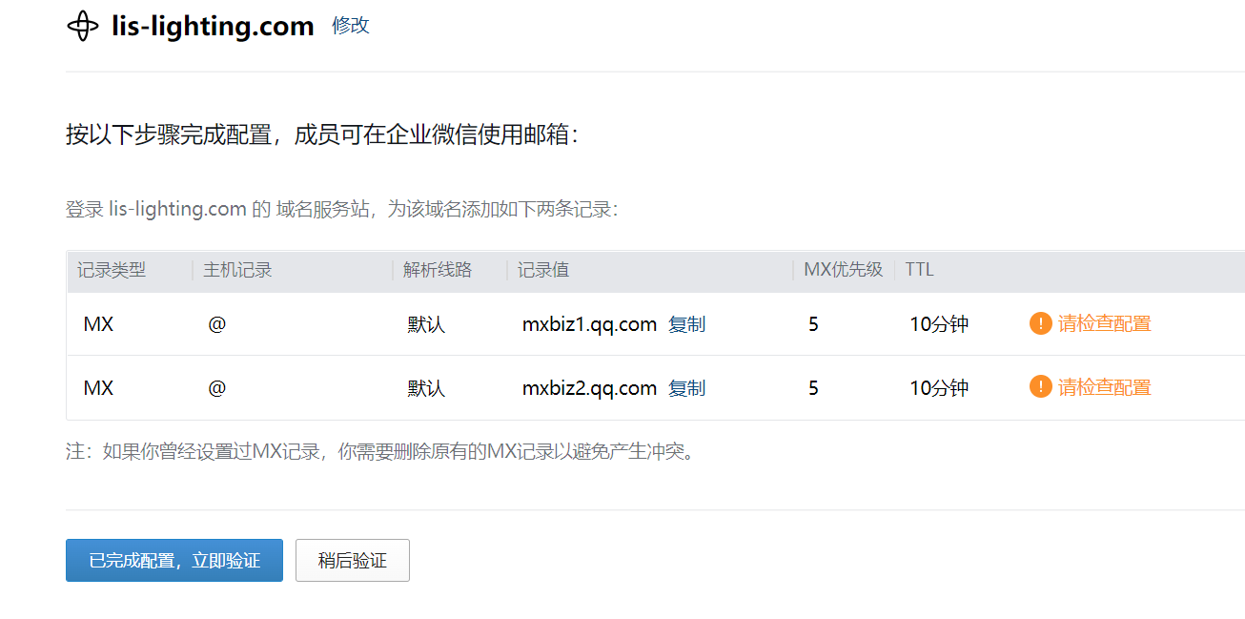Click the 10分钟 TTL value in the mxbiz2 row

pos(939,388)
